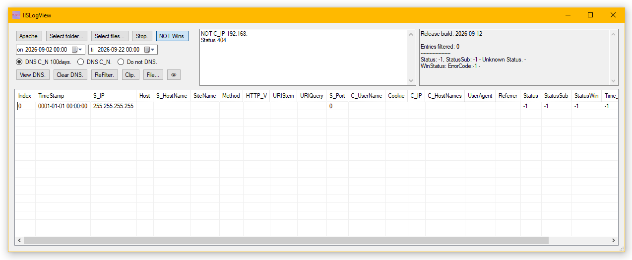Select the Index cell with value 0
This screenshot has width=632, height=260.
click(x=25, y=106)
